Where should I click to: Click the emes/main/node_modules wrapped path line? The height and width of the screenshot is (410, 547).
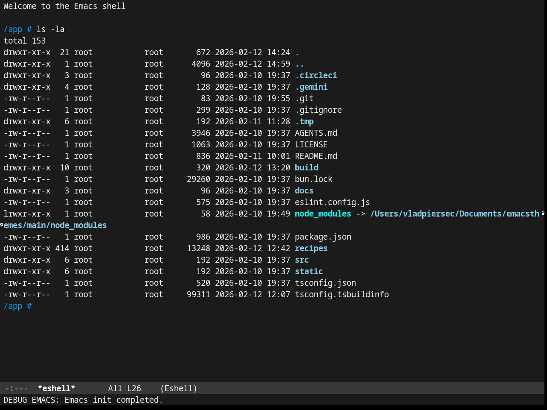point(55,225)
